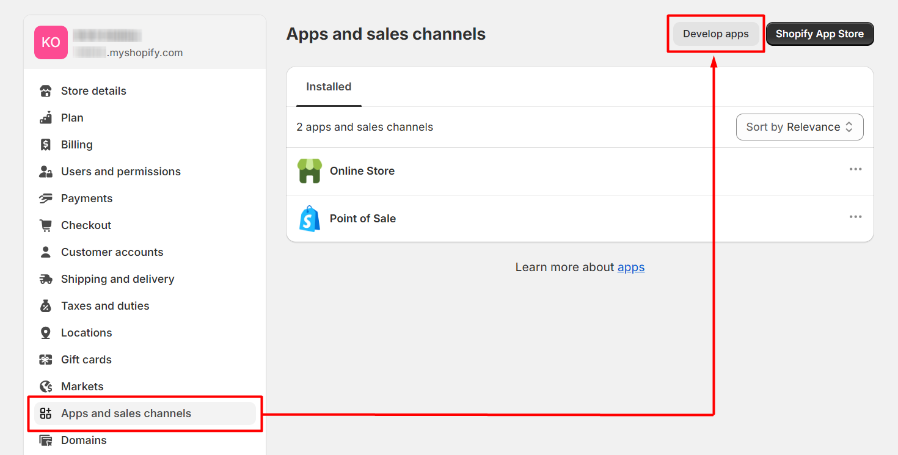Open Users and permissions settings
898x455 pixels.
[x=120, y=172]
